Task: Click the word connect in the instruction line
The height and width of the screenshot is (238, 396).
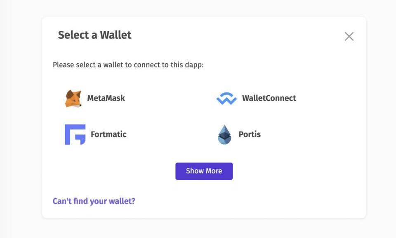Action: [x=144, y=65]
